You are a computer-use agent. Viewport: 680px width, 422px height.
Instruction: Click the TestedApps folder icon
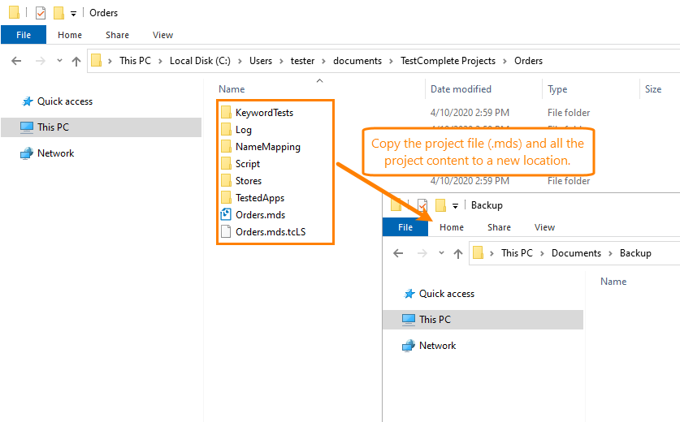coord(227,198)
